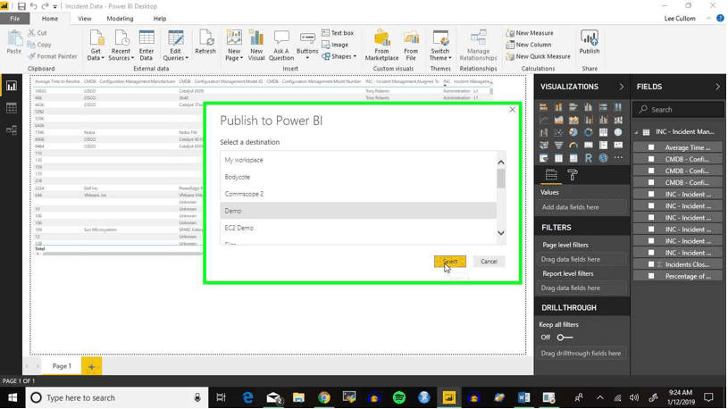Choose My workspace destination

pos(358,160)
